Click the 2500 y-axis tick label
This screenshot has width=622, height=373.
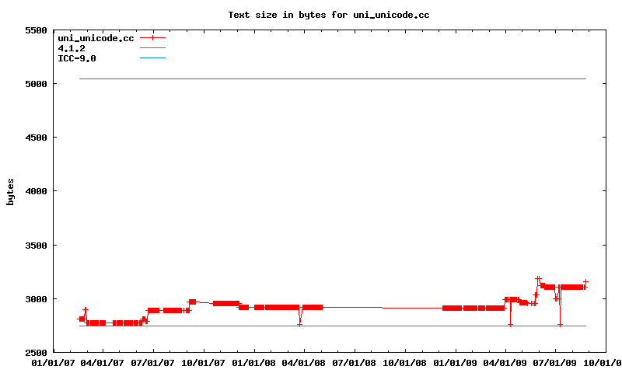[x=36, y=353]
